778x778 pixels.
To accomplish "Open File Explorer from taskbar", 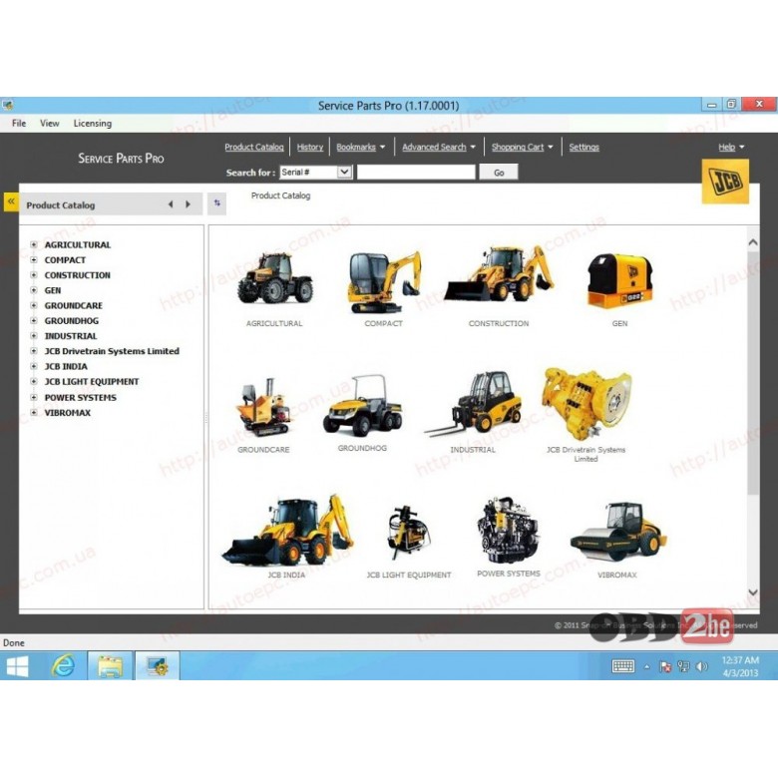I will click(110, 666).
